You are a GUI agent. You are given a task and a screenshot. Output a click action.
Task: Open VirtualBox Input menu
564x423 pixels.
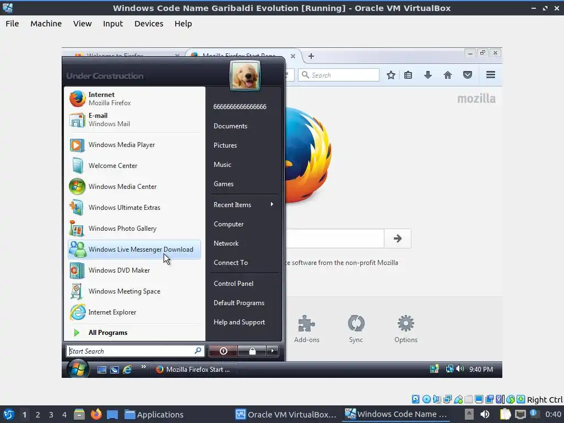click(x=113, y=24)
